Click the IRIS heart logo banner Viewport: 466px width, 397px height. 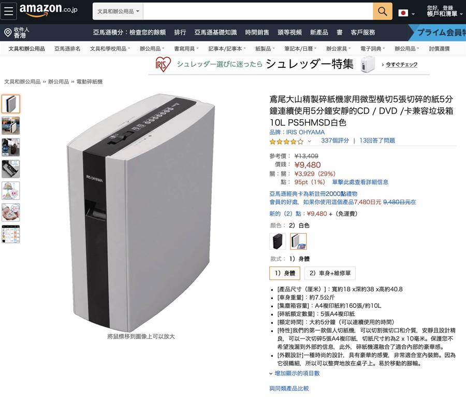pos(163,65)
